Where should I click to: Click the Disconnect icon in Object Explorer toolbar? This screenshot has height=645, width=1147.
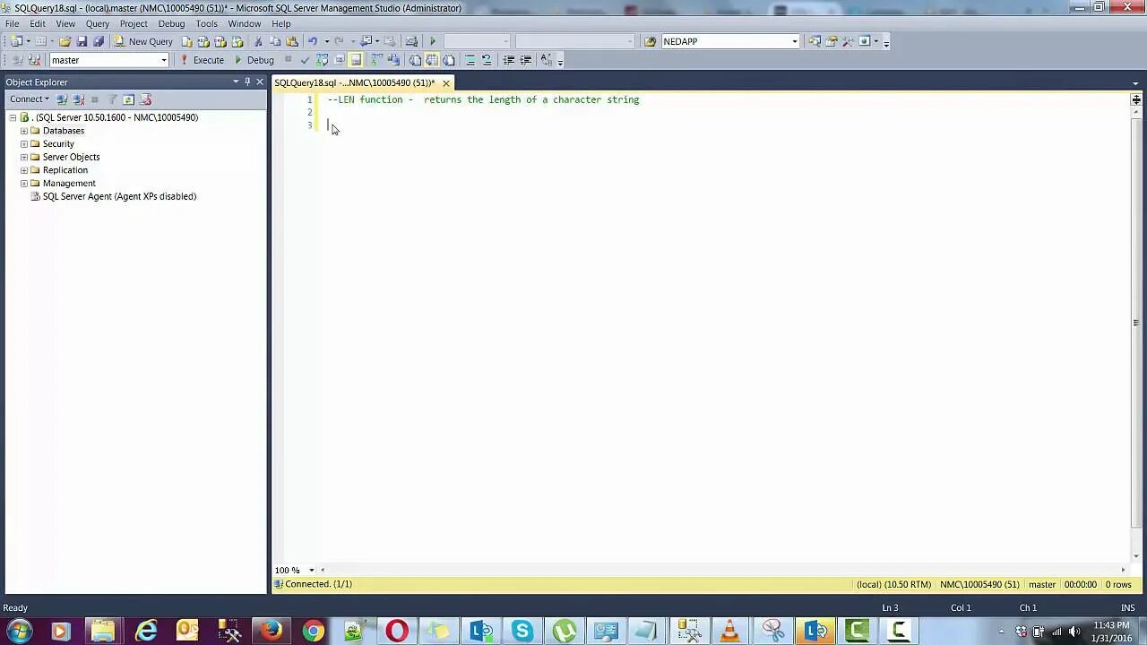click(78, 99)
